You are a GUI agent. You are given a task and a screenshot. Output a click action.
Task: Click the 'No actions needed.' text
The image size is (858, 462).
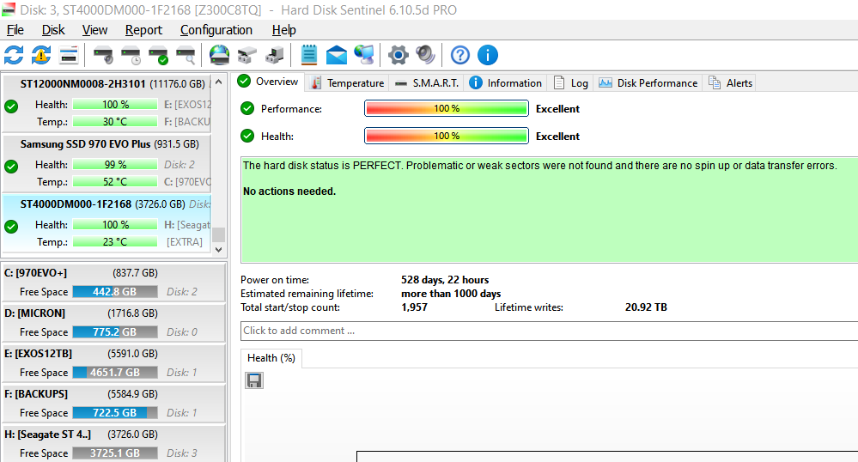click(289, 191)
